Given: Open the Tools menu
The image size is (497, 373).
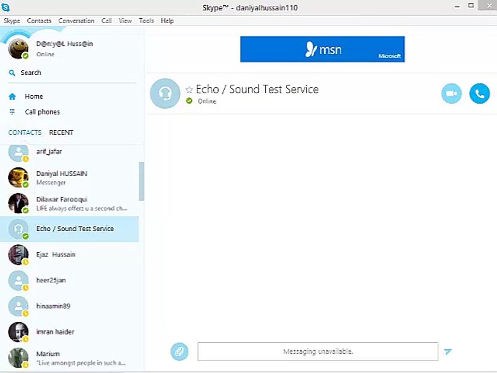Looking at the screenshot, I should (146, 21).
